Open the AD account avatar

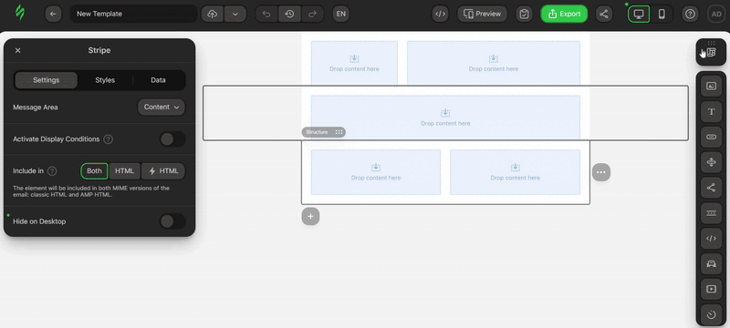[716, 14]
